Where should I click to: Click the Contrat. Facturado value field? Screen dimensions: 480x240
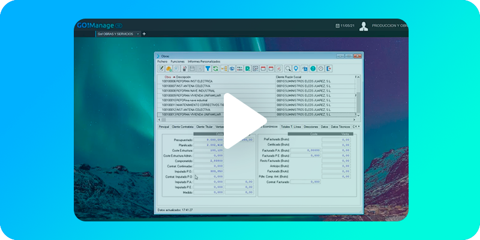point(305,182)
